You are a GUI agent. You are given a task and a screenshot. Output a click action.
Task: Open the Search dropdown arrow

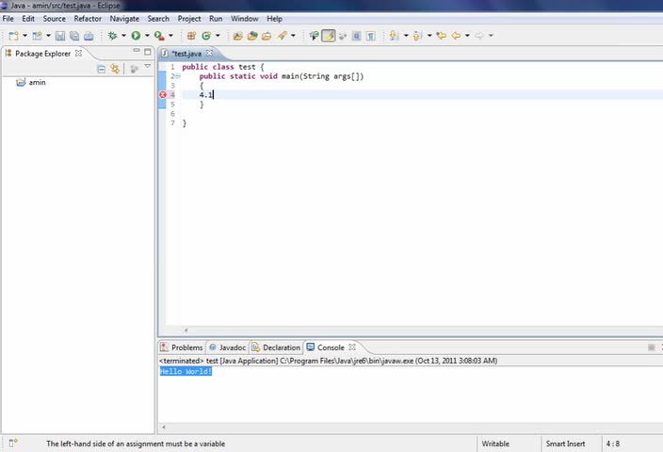pyautogui.click(x=293, y=36)
